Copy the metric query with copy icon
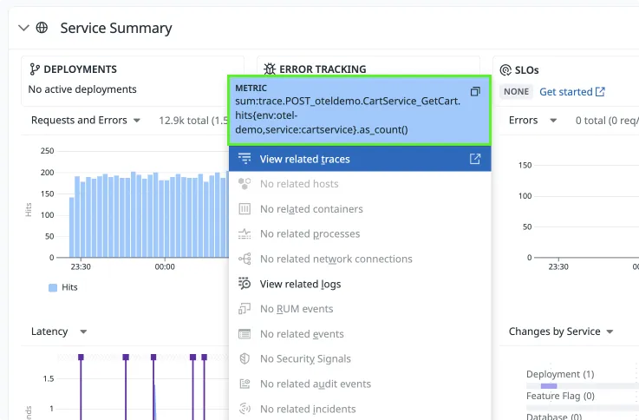 pos(474,92)
